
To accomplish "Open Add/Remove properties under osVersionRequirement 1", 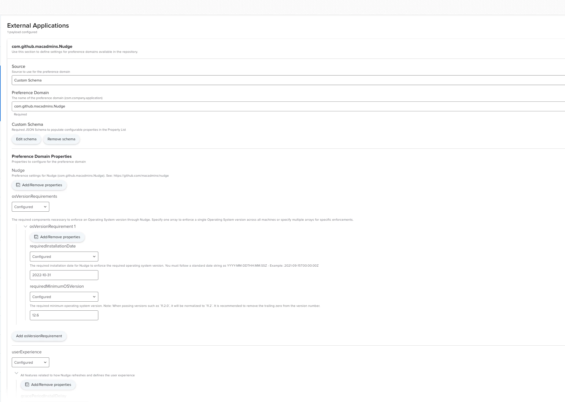I will 57,237.
